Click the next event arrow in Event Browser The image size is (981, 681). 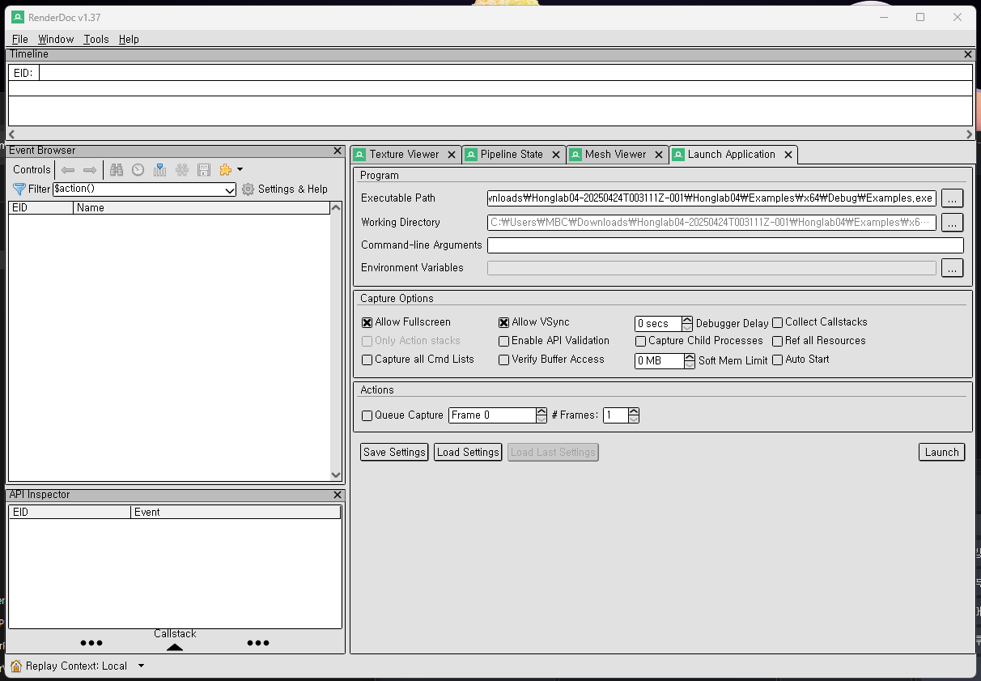(90, 170)
